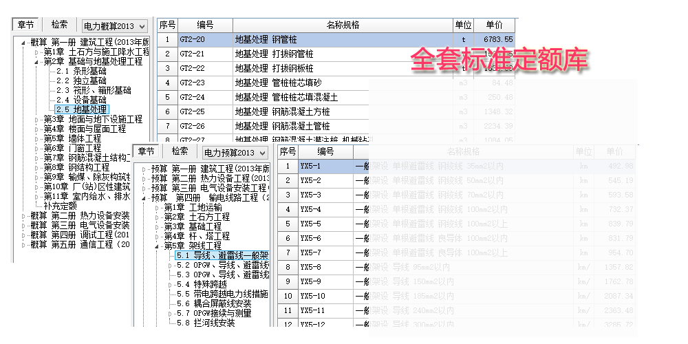Viewport: 688px width, 344px height.
Task: Open the 电力预算2013 dropdown
Action: (235, 153)
